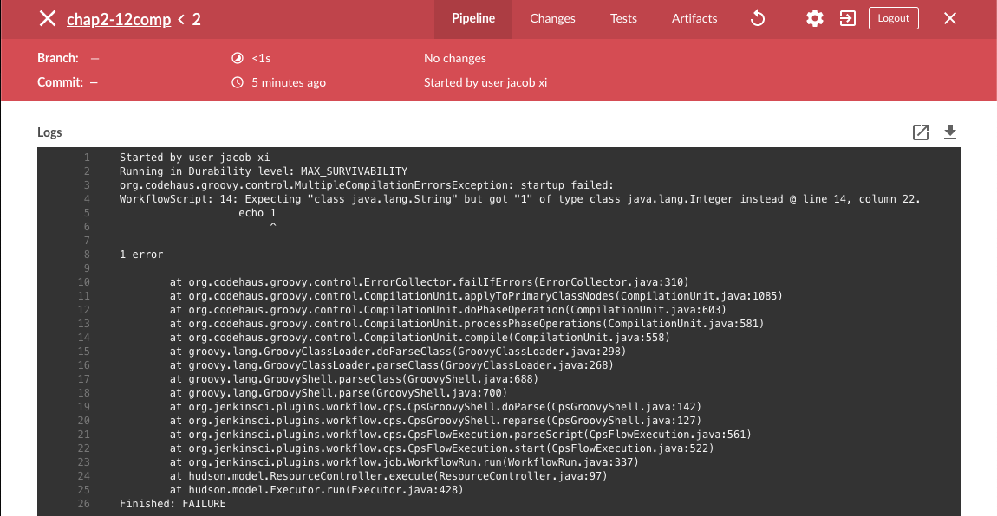997x516 pixels.
Task: Click the failed run status X icon
Action: [48, 18]
